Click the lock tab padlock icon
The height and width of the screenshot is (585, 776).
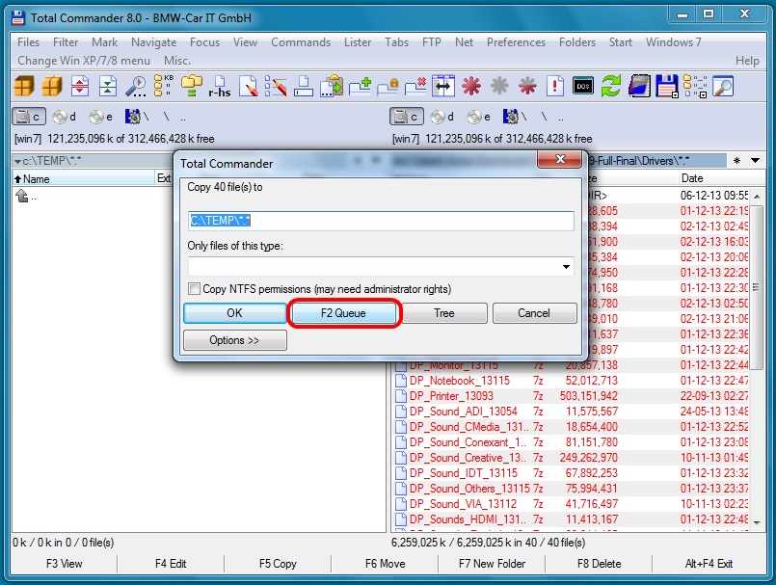click(x=388, y=86)
